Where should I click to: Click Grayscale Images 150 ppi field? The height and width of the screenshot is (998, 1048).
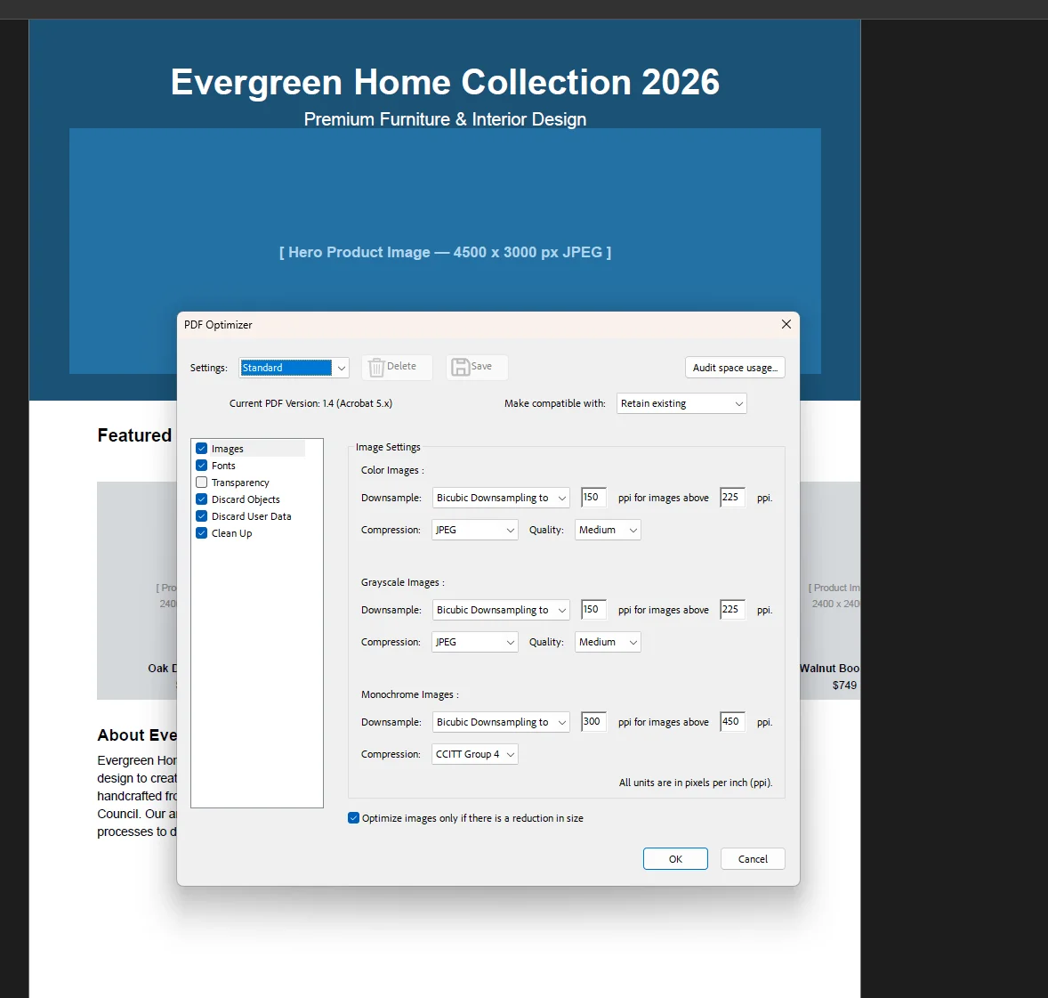(593, 609)
